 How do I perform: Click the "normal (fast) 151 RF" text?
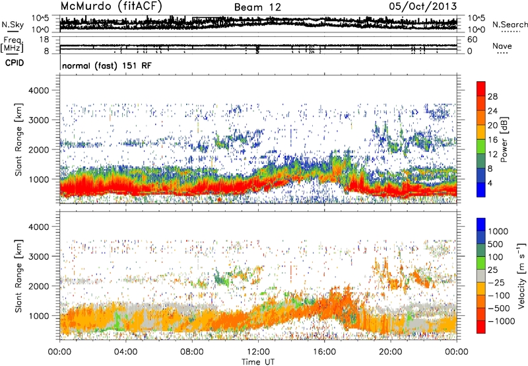tap(107, 65)
